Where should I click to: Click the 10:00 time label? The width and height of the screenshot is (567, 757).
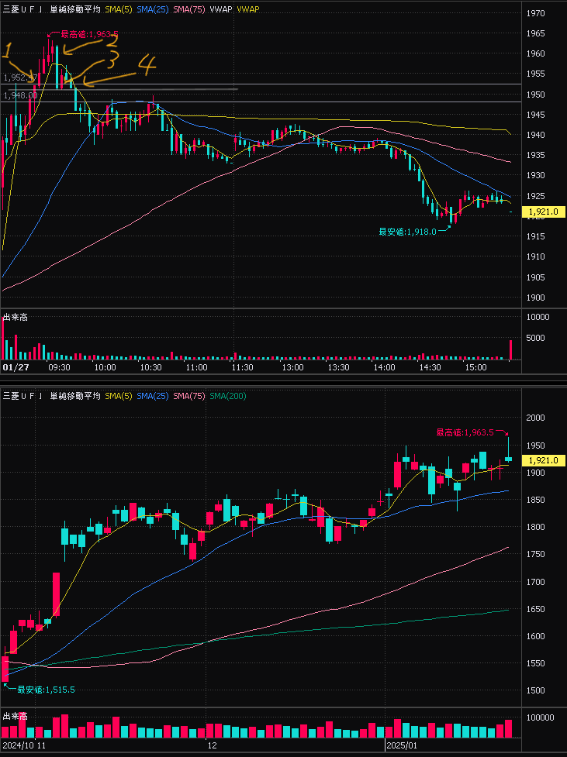(105, 367)
